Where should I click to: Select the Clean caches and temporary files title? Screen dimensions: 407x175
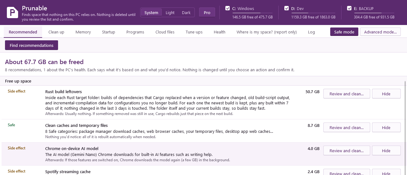(76, 125)
